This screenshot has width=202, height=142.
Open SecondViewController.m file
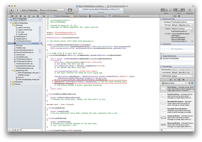25,52
